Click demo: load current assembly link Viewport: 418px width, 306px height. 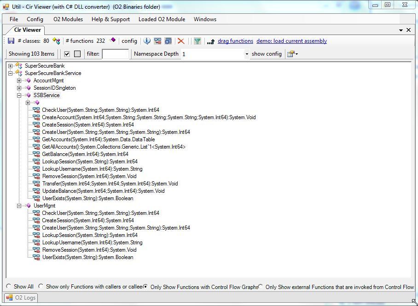(291, 41)
